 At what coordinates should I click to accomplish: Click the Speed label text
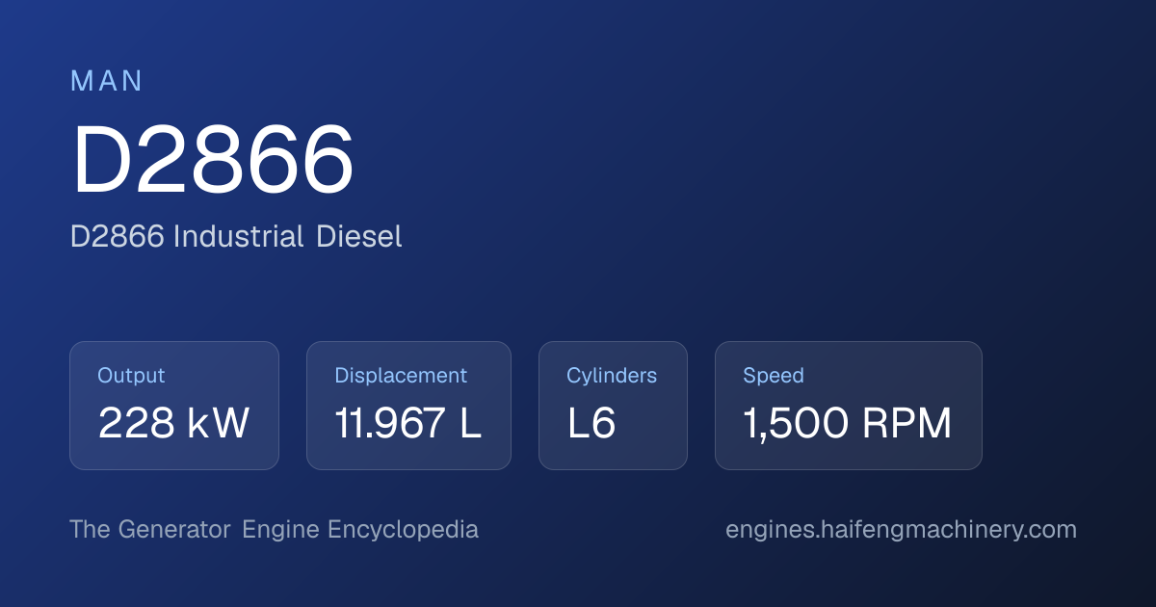774,376
